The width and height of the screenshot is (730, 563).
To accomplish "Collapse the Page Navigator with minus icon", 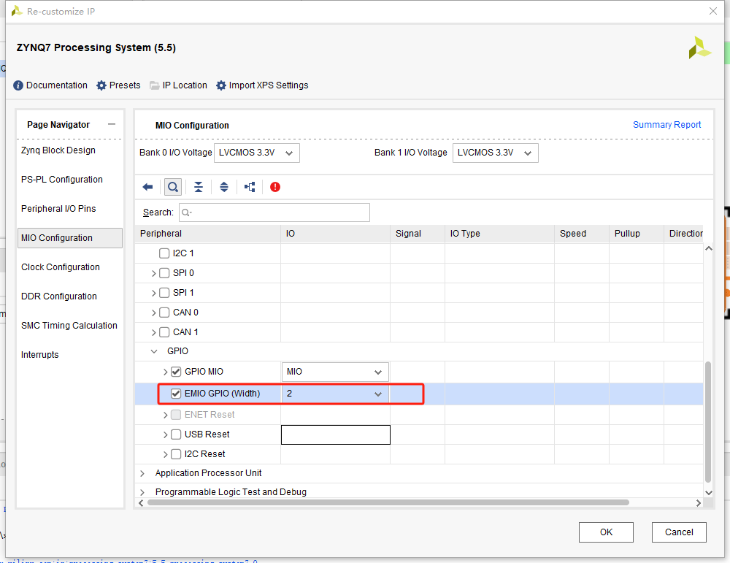I will (x=111, y=124).
